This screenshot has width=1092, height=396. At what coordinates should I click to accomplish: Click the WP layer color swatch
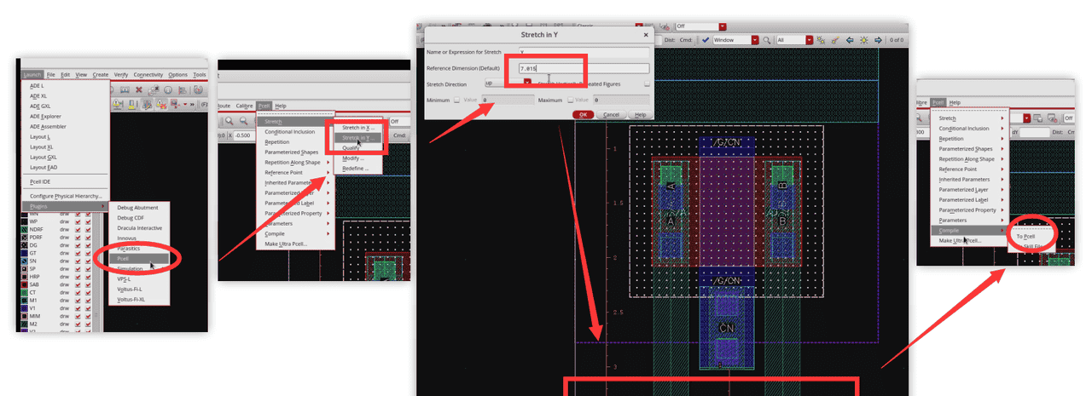tap(24, 221)
